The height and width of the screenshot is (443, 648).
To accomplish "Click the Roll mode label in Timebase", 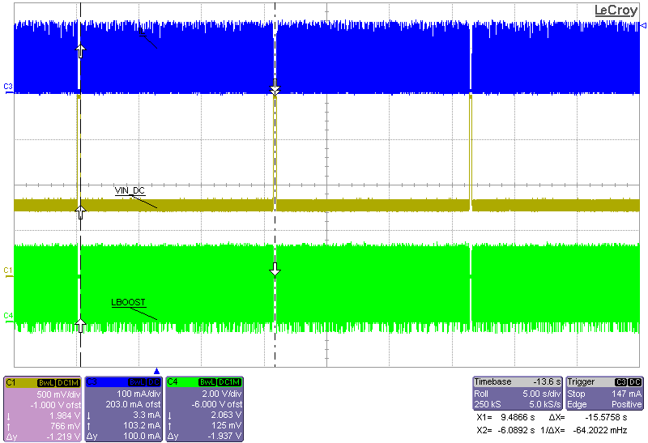I will point(481,394).
